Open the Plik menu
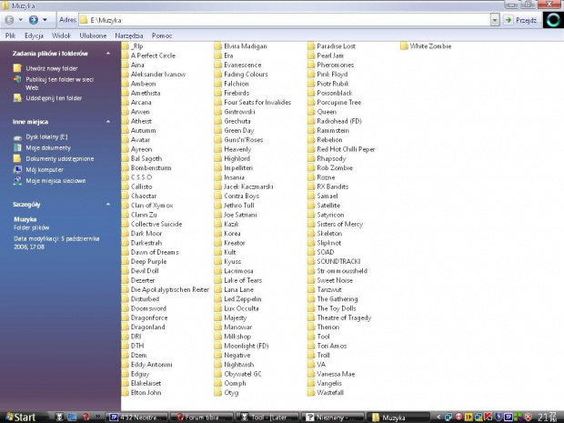The height and width of the screenshot is (423, 564). (10, 35)
